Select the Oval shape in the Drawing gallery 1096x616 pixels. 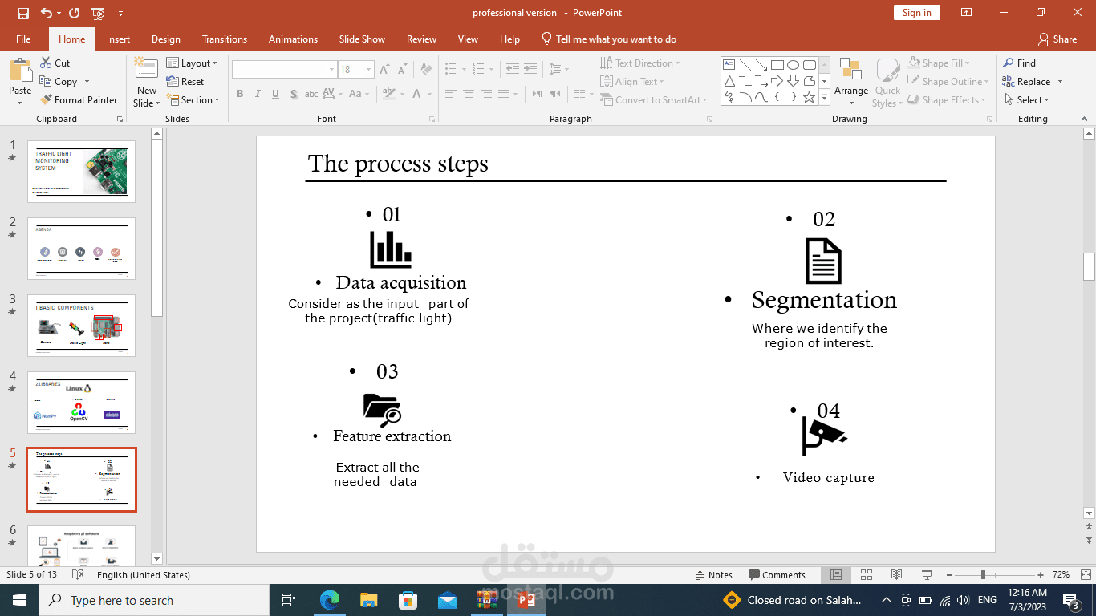coord(792,63)
